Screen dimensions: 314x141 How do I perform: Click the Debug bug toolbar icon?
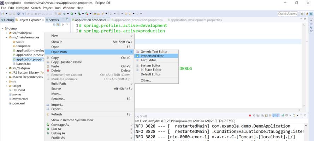point(64,14)
